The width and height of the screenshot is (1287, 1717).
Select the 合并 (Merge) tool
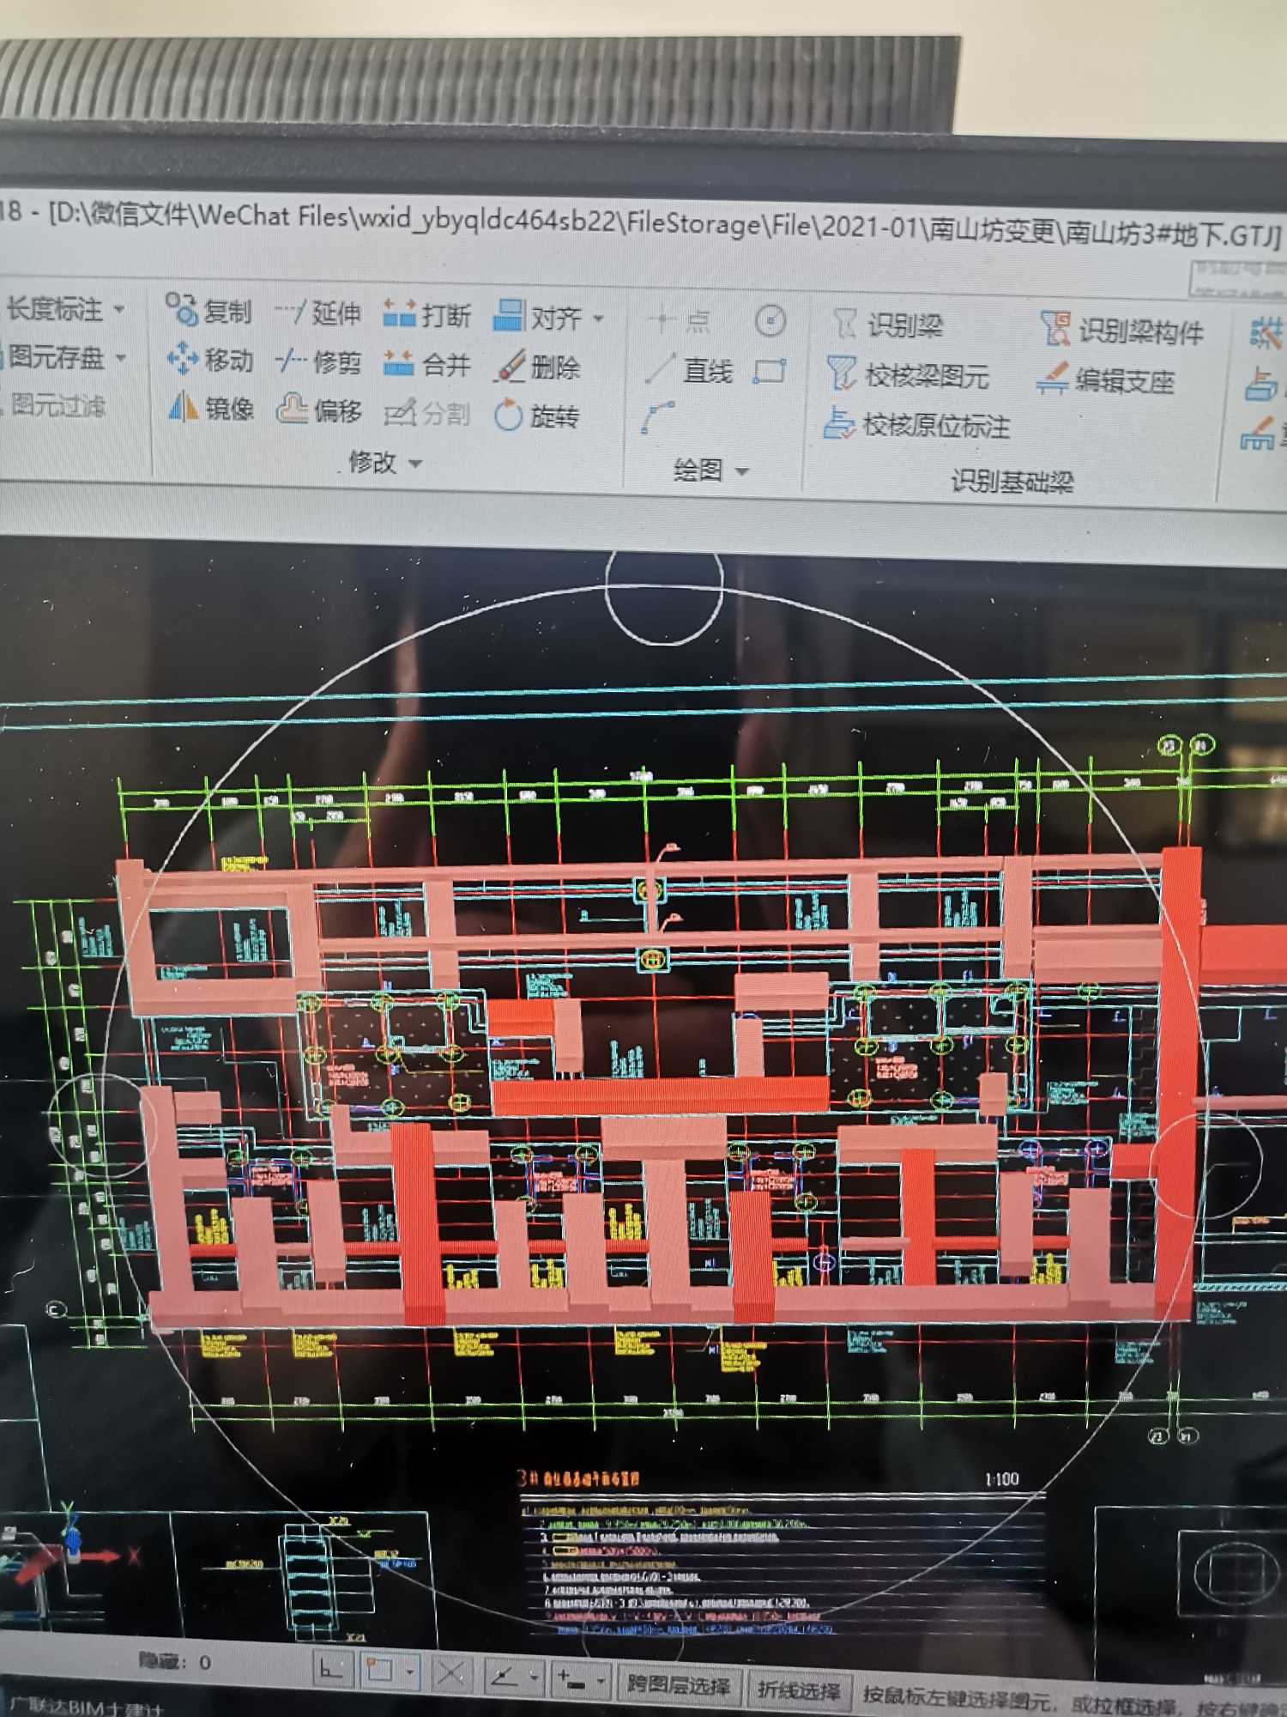click(426, 364)
